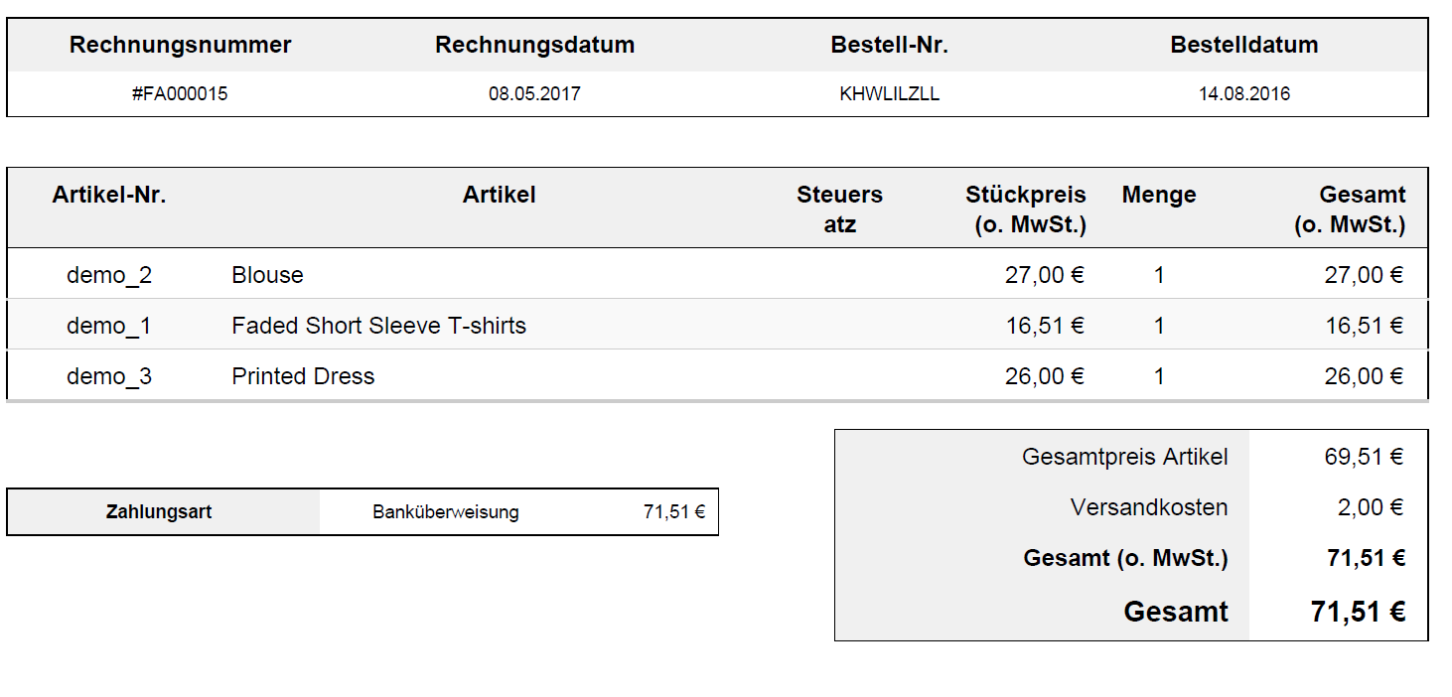Click article number demo_2
The width and height of the screenshot is (1452, 697).
tap(109, 275)
